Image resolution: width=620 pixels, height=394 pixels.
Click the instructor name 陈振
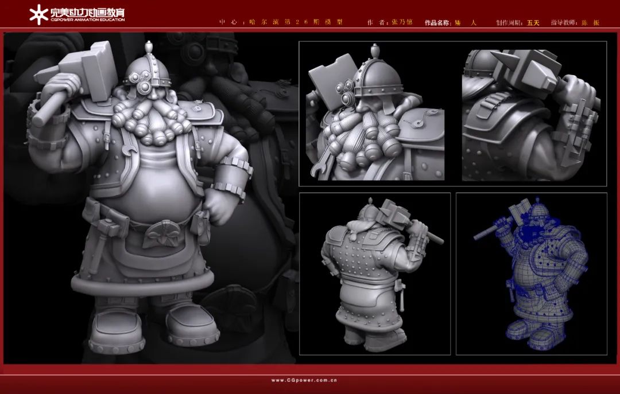[591, 22]
